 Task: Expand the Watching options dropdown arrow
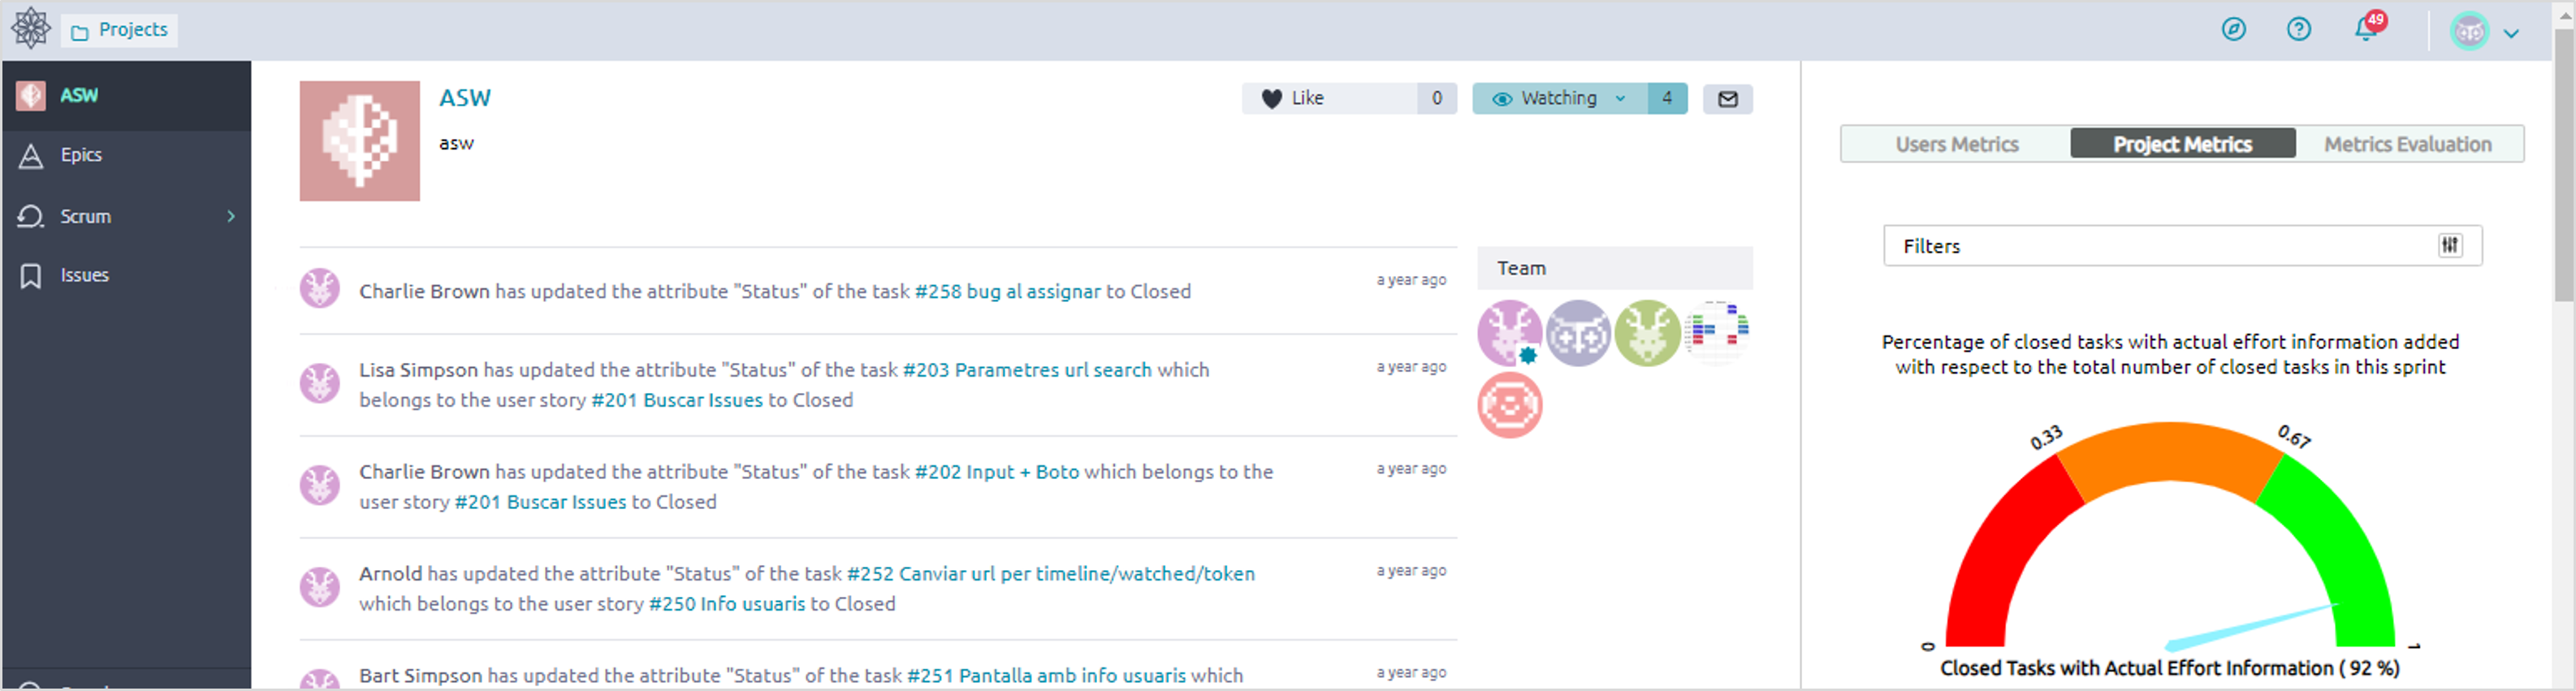[1620, 98]
